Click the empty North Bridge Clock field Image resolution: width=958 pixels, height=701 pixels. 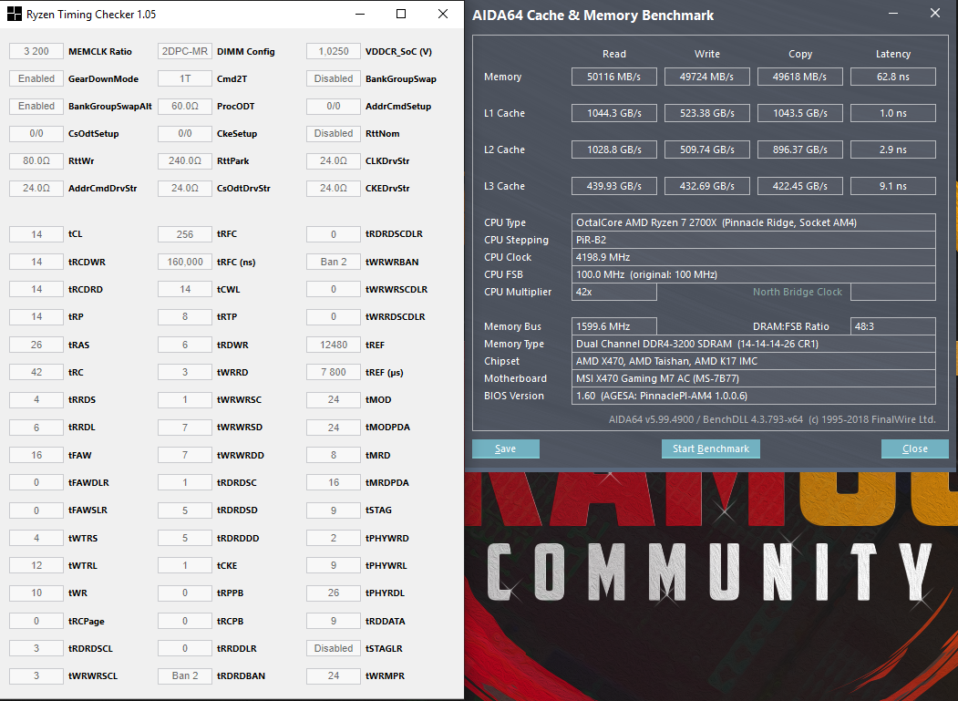pyautogui.click(x=892, y=292)
